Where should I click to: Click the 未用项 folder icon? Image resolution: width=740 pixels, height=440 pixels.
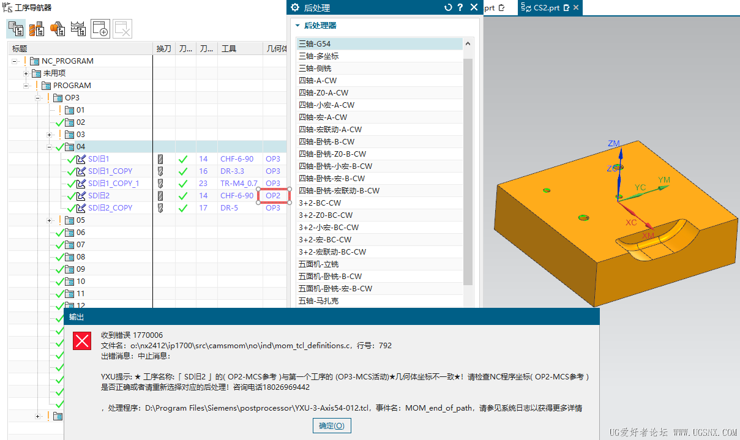[37, 73]
